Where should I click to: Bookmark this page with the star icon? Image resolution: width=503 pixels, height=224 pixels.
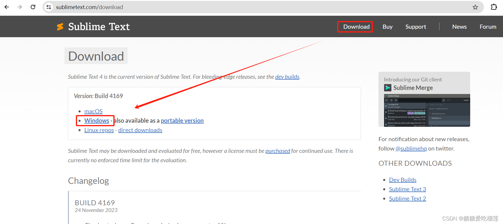point(475,7)
